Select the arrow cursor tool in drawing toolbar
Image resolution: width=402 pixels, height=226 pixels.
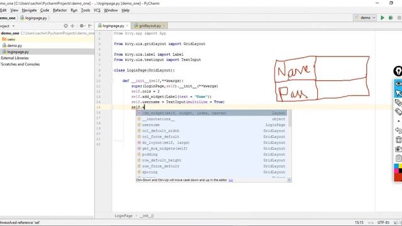point(398,93)
